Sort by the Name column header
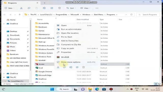The height and width of the screenshot is (92, 163). point(40,19)
